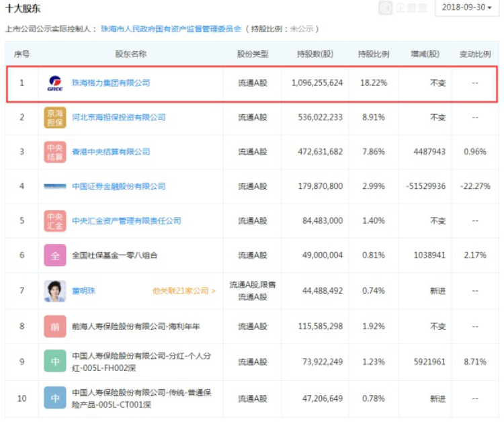Click the blue 中 badge icon in row 10
Image resolution: width=504 pixels, height=422 pixels.
[55, 398]
